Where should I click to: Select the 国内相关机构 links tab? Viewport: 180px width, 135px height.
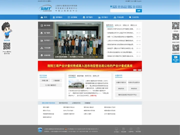click(x=63, y=103)
